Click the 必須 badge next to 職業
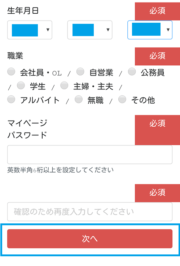The height and width of the screenshot is (266, 180). coord(158,56)
